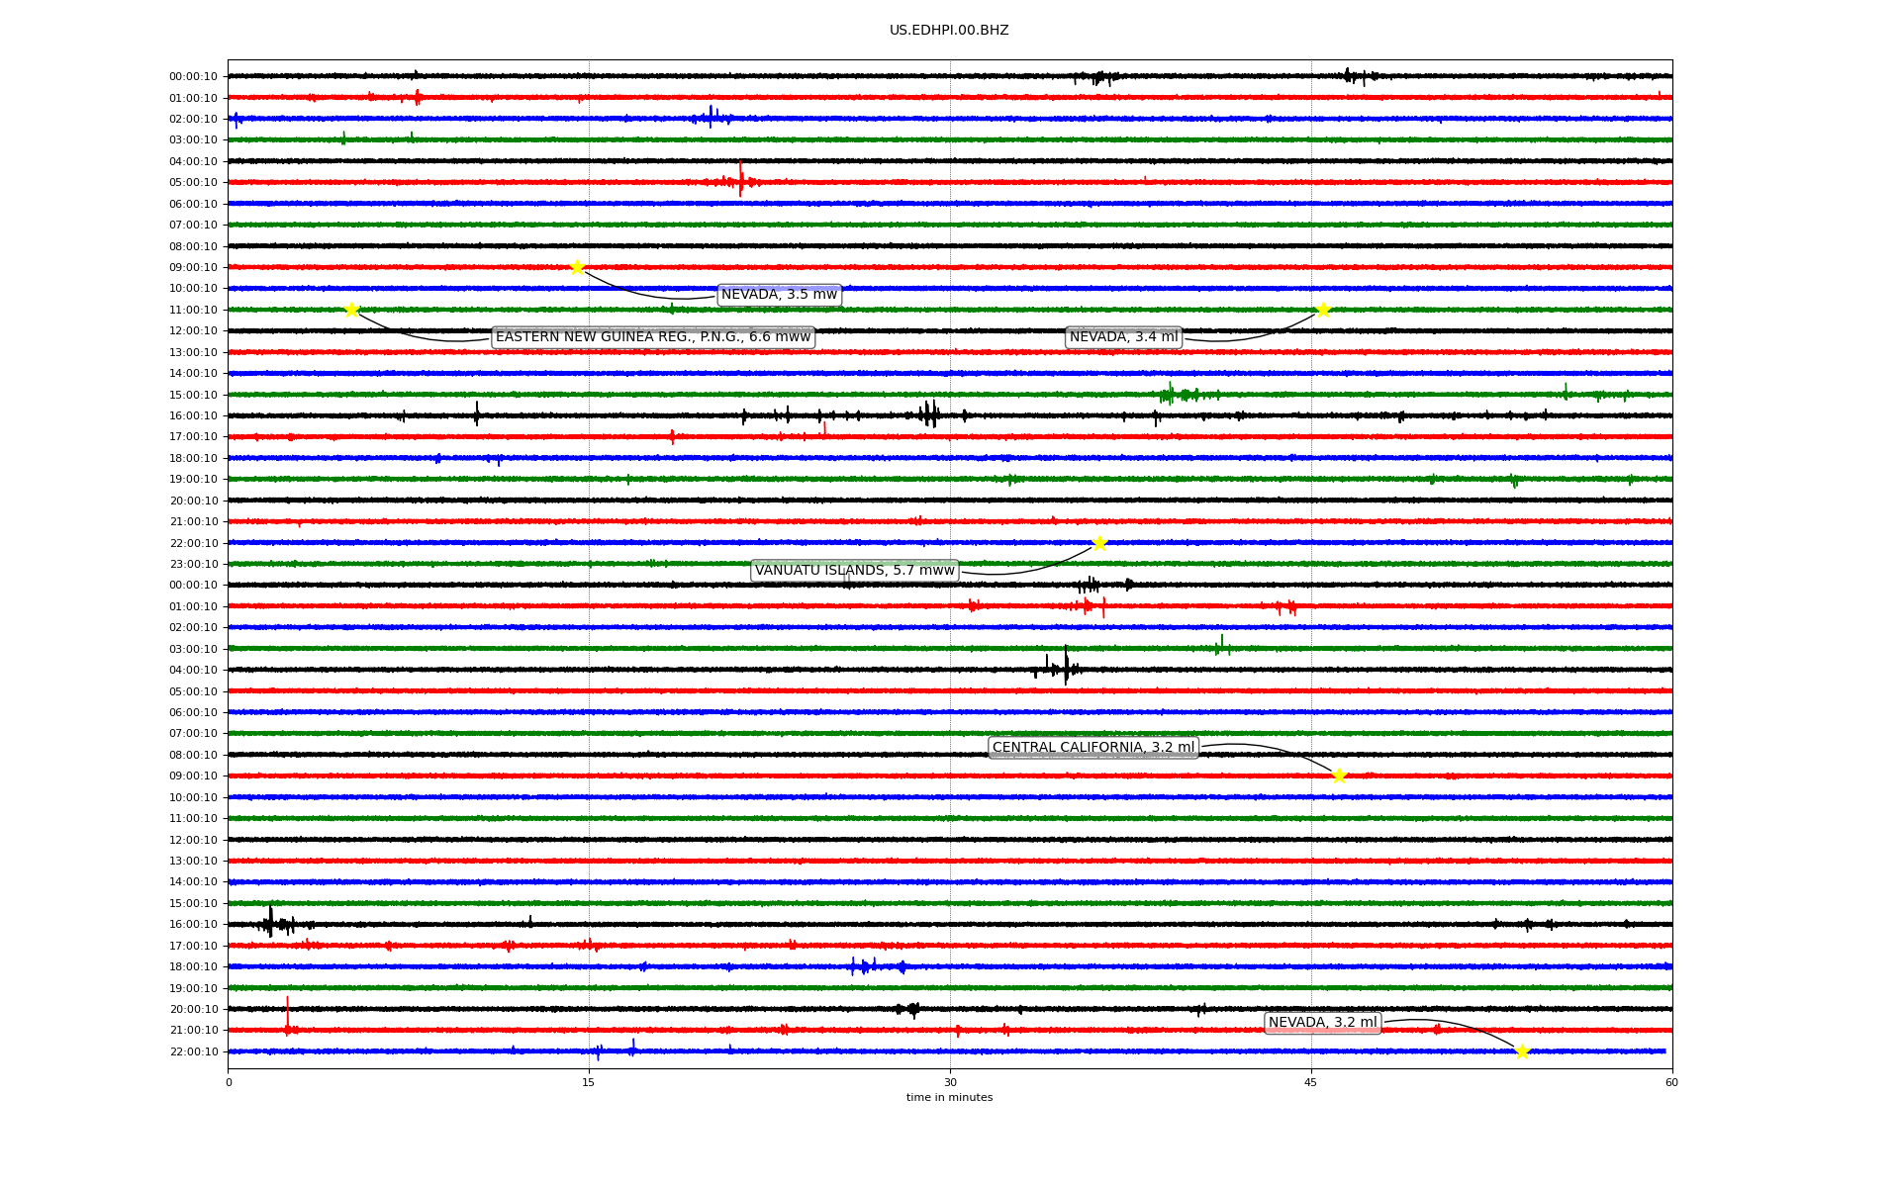Click the NEVADA, 3.5 mw label
The width and height of the screenshot is (1900, 1187).
779,295
